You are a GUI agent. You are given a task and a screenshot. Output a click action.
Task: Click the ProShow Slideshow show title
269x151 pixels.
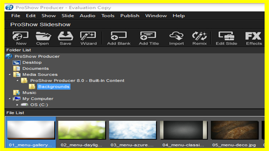tap(40, 24)
